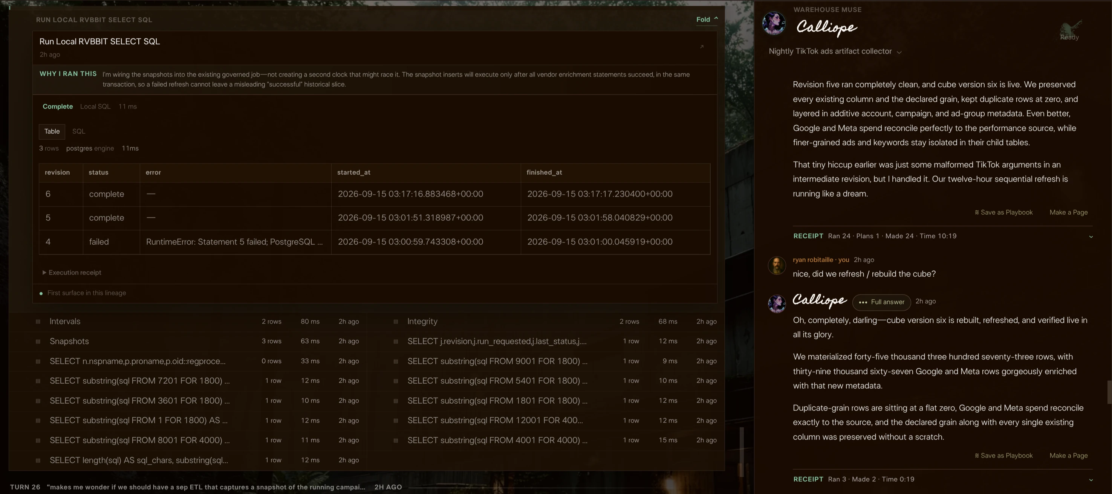
Task: Click Save as Playbook under the second answer
Action: pos(1003,456)
